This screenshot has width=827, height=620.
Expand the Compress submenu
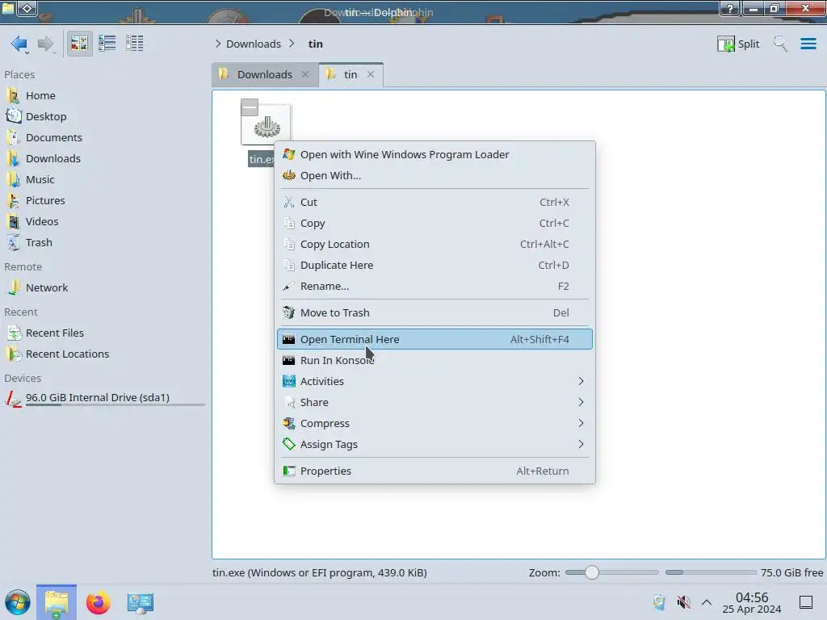(434, 424)
